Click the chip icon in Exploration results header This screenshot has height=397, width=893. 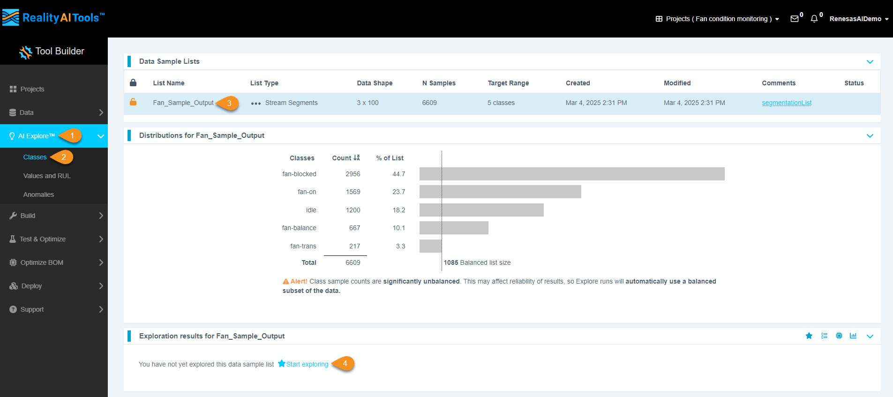point(839,336)
